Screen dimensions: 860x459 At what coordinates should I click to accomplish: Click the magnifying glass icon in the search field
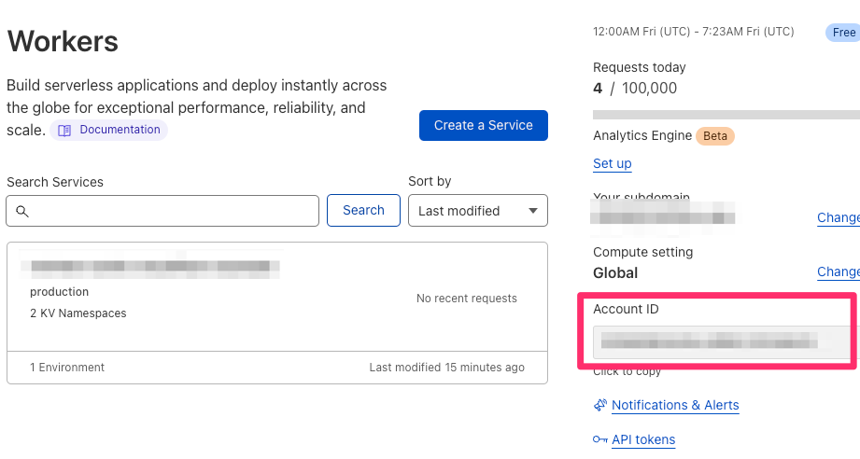click(x=22, y=211)
